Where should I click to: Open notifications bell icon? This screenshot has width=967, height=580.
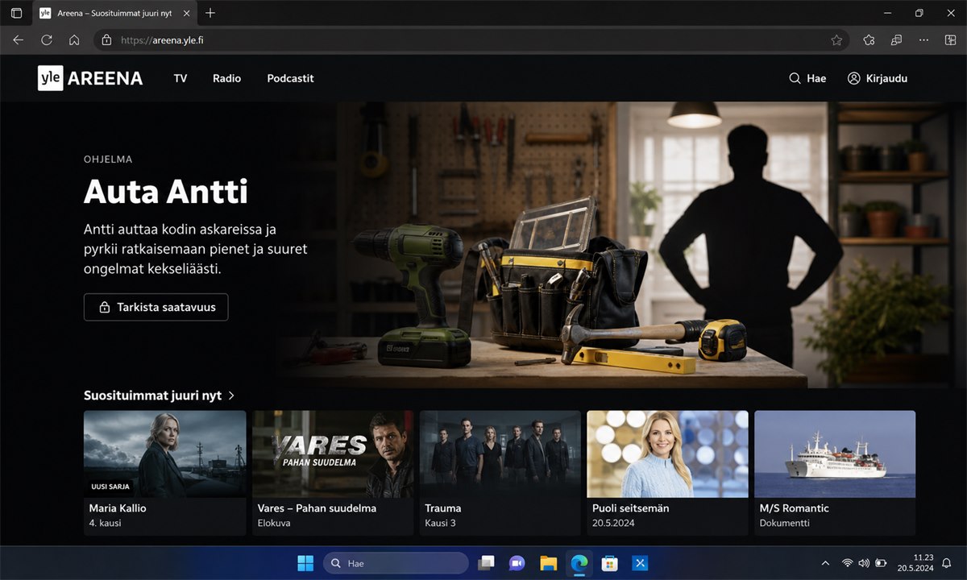pos(947,563)
